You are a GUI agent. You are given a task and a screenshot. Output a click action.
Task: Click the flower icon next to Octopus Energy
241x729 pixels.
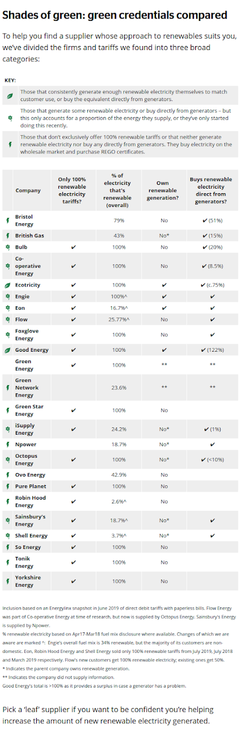[8, 459]
